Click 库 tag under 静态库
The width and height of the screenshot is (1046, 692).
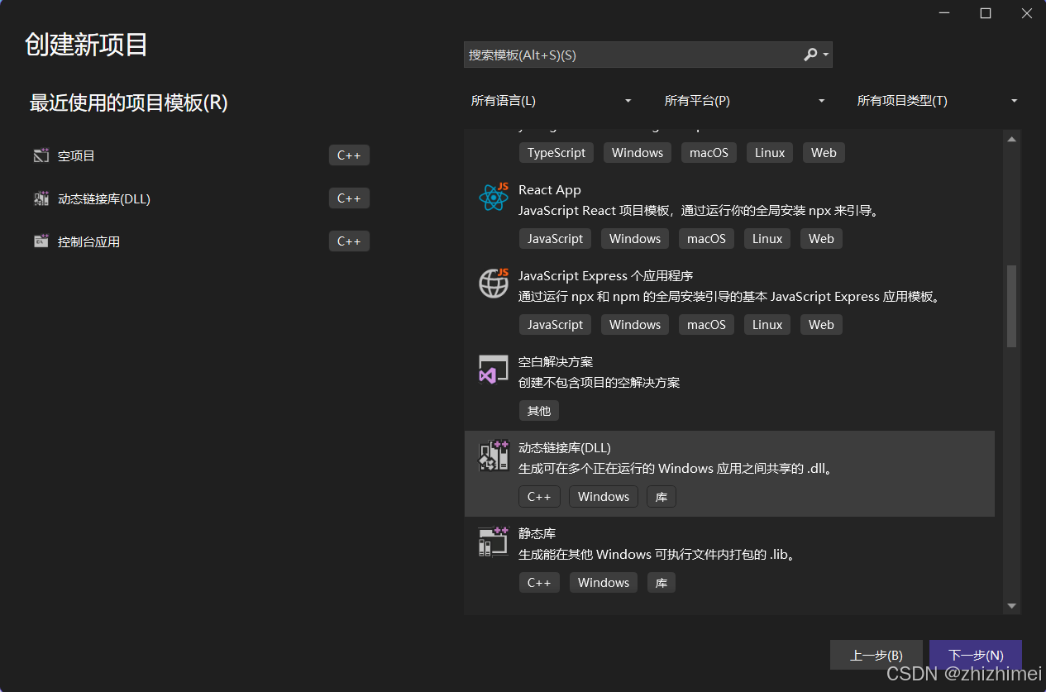coord(662,583)
